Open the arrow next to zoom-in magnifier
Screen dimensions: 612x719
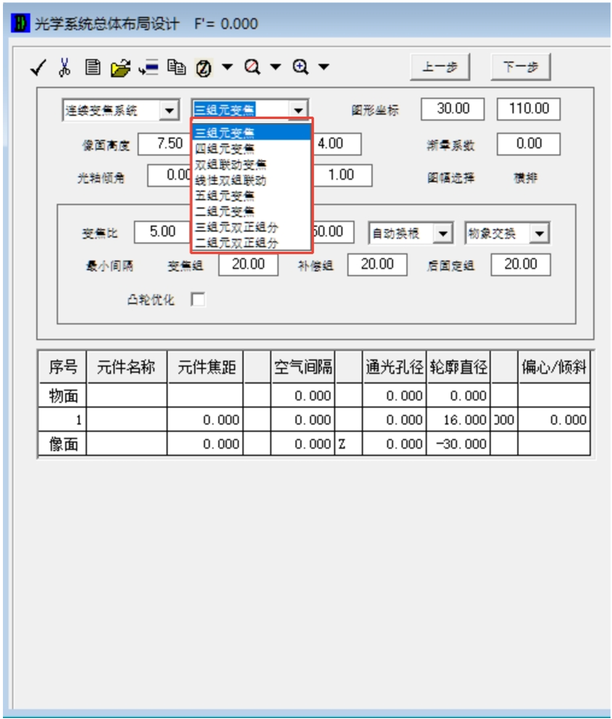tap(324, 67)
